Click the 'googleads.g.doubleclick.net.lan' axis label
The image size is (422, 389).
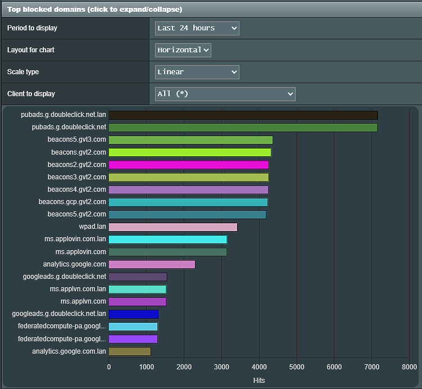(59, 314)
